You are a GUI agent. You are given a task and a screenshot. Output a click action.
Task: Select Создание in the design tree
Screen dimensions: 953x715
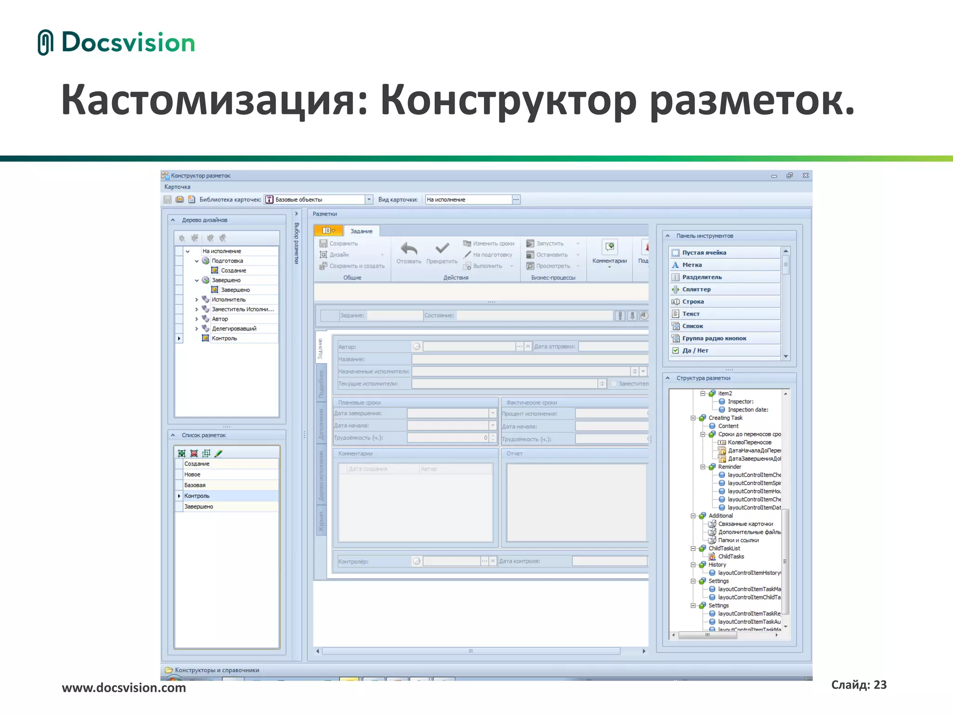234,270
